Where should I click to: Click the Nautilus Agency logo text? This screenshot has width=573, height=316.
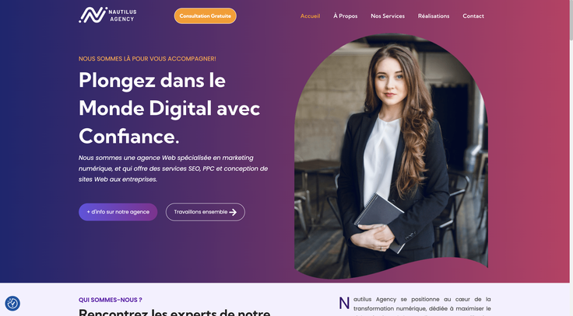click(122, 16)
